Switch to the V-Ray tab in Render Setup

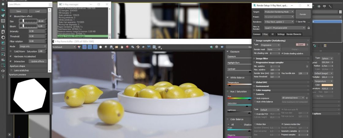pyautogui.click(x=265, y=34)
